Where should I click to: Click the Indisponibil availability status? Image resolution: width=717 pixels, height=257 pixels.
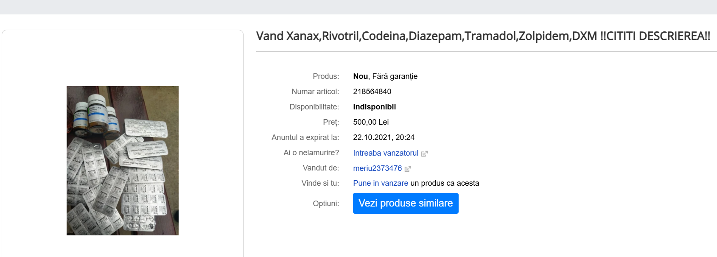pos(374,107)
